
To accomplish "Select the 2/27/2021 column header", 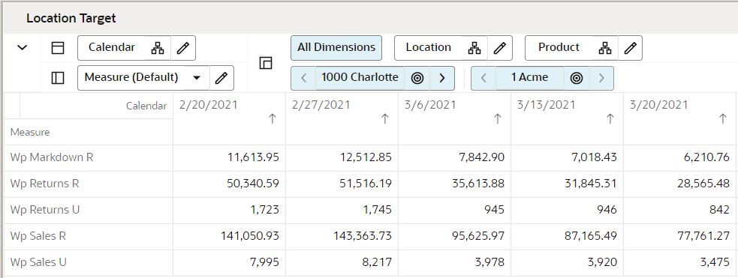I will click(342, 119).
